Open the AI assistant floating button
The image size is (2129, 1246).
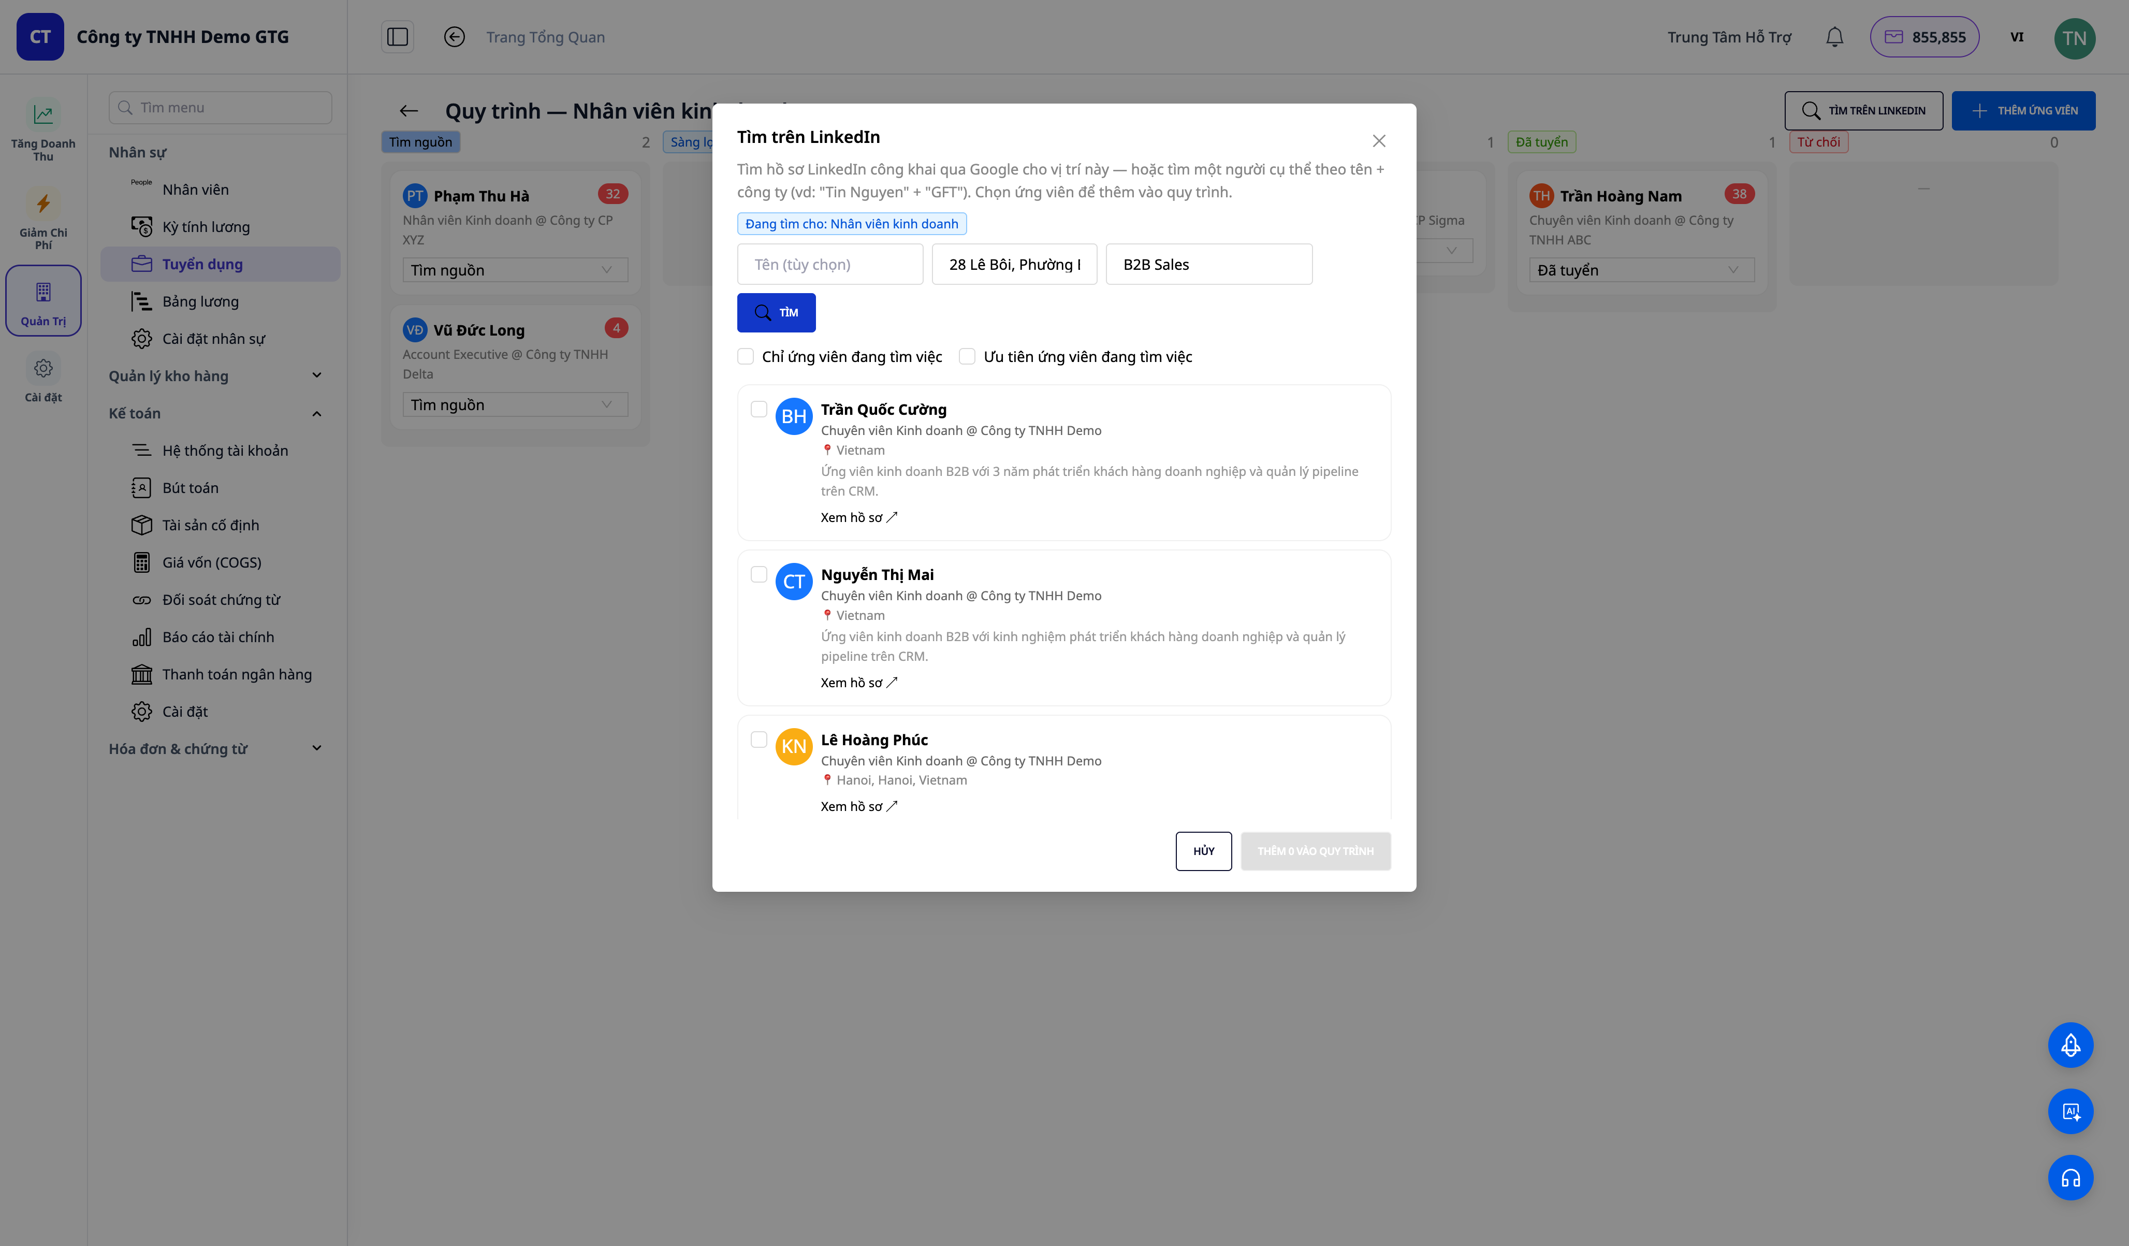[x=2070, y=1111]
